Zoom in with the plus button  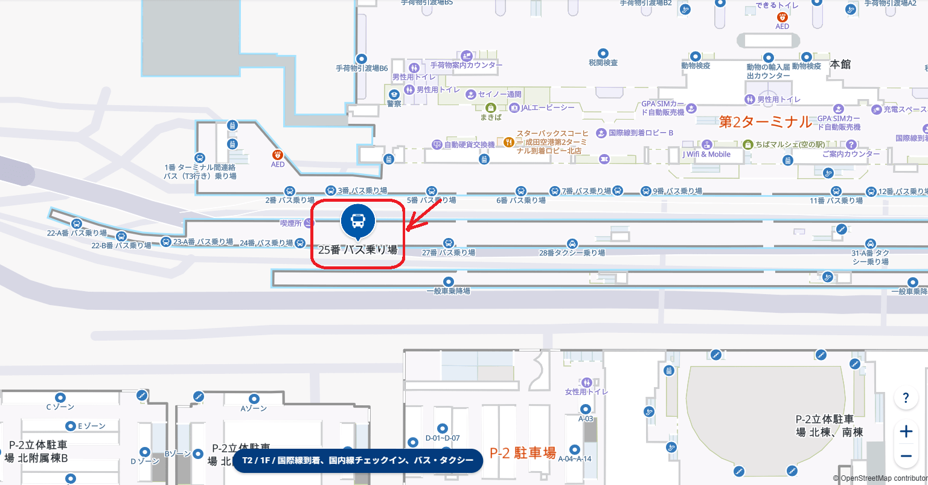coord(906,431)
